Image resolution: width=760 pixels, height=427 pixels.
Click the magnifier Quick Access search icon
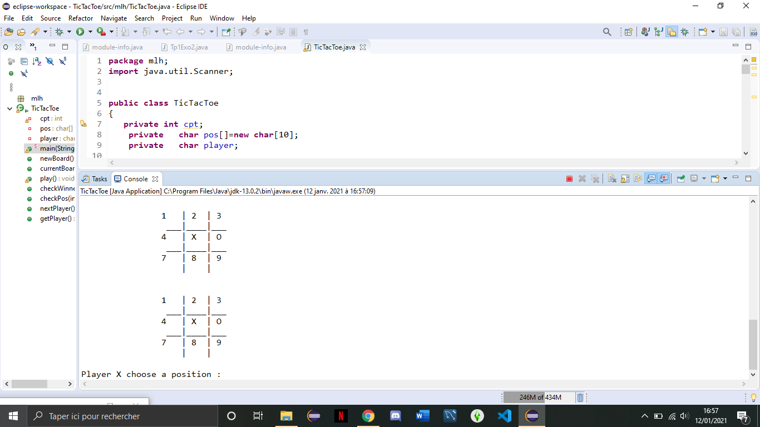point(607,32)
